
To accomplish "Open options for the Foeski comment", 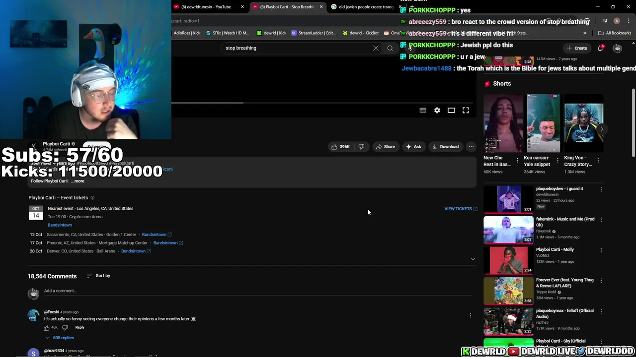I will (x=471, y=315).
